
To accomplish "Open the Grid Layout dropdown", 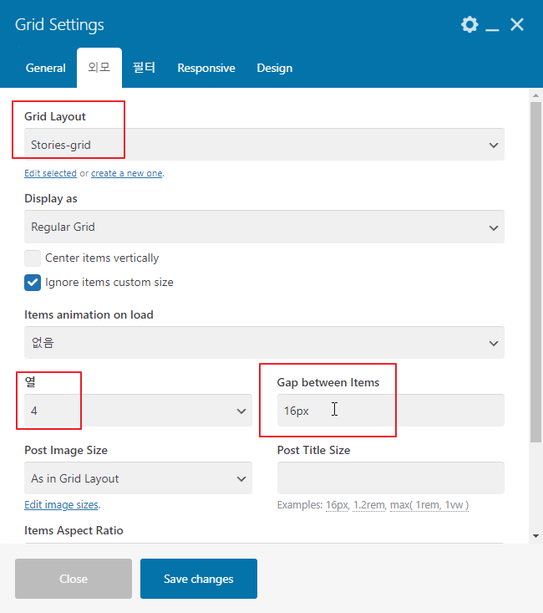I will (x=264, y=145).
